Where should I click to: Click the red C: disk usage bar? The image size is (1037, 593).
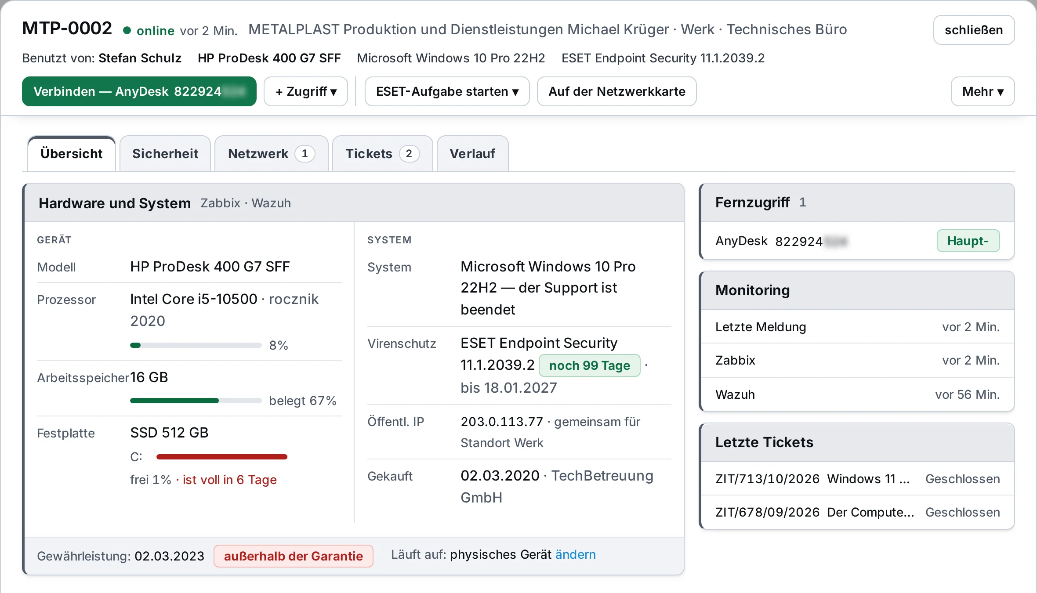222,457
